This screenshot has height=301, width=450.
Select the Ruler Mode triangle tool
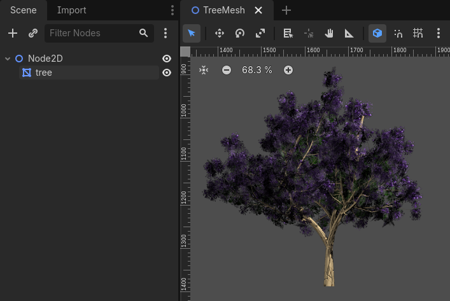coord(349,33)
